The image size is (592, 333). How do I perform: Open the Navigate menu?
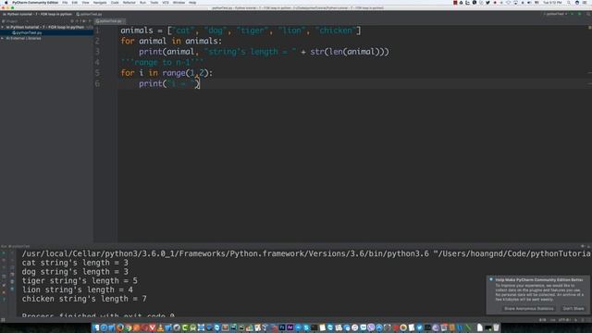tap(100, 3)
